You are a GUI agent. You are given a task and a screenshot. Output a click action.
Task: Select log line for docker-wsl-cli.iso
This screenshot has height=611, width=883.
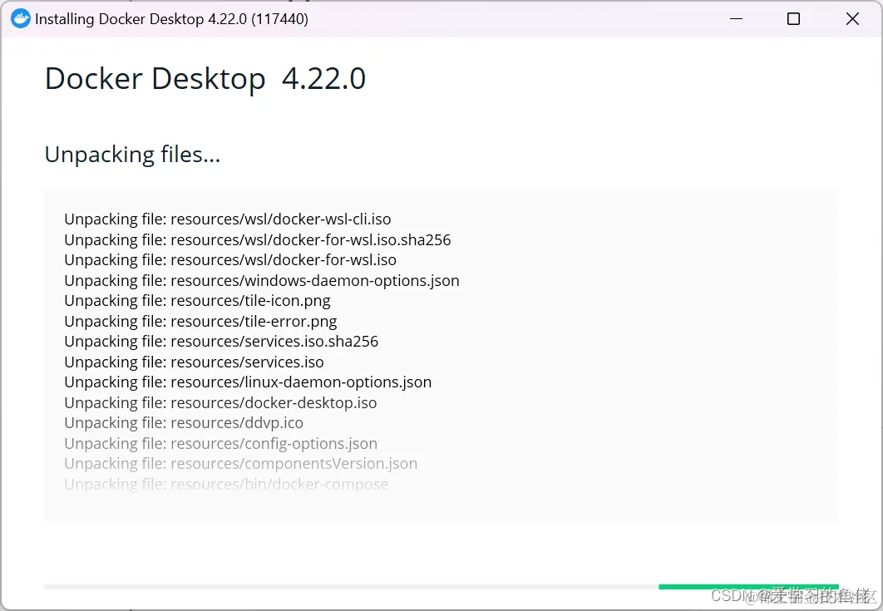coord(228,219)
